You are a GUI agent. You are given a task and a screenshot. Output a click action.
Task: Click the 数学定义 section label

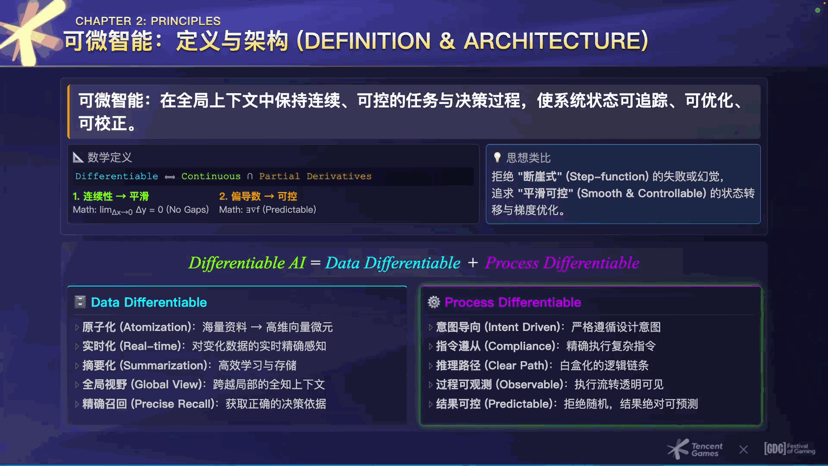click(110, 157)
